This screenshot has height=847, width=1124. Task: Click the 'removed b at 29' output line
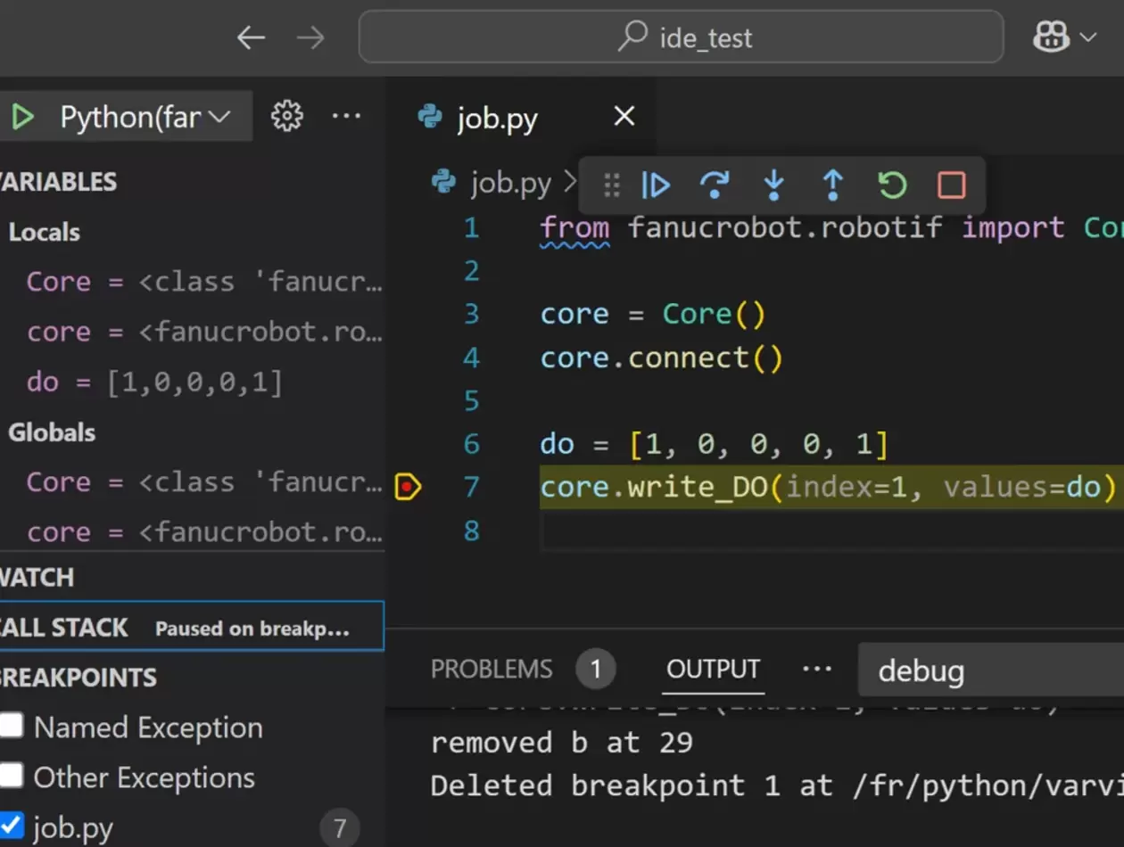click(x=562, y=744)
